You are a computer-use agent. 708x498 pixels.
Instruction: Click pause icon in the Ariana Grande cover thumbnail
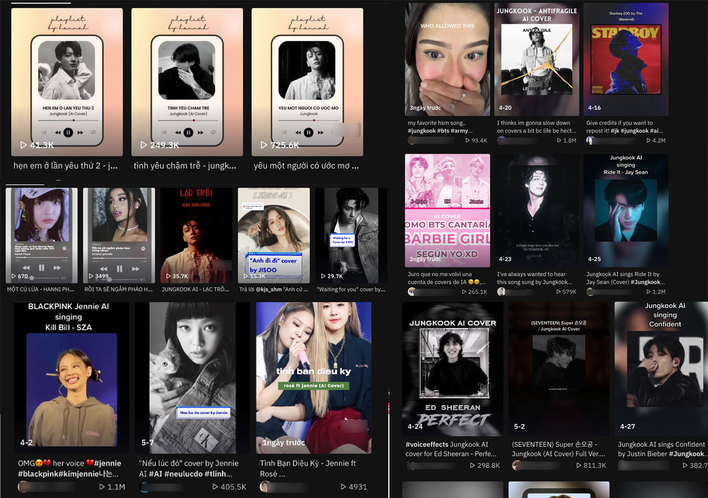click(x=119, y=268)
